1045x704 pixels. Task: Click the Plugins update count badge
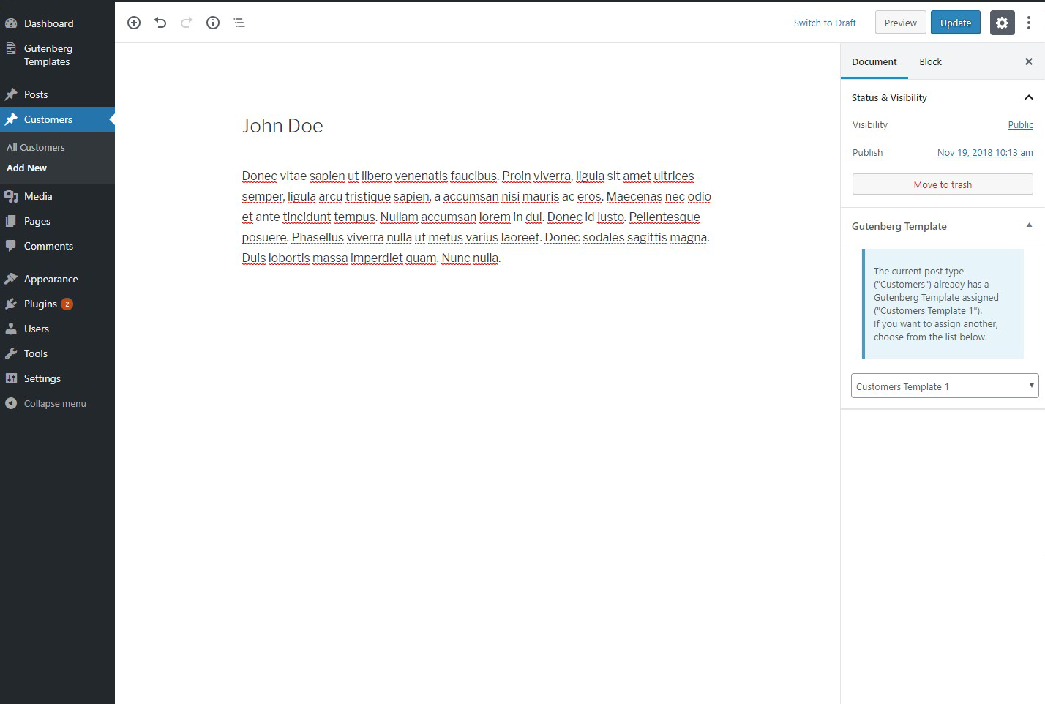[x=67, y=304]
